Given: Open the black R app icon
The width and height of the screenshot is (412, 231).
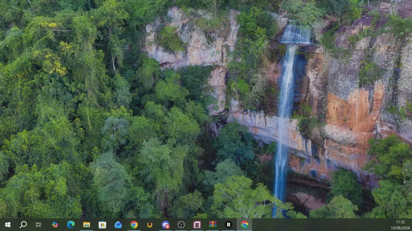Looking at the screenshot, I should 229,225.
